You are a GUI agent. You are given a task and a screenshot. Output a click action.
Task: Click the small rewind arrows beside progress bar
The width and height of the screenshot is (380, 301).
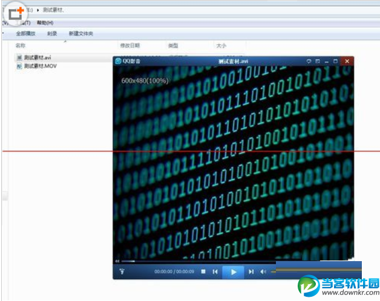point(117,261)
